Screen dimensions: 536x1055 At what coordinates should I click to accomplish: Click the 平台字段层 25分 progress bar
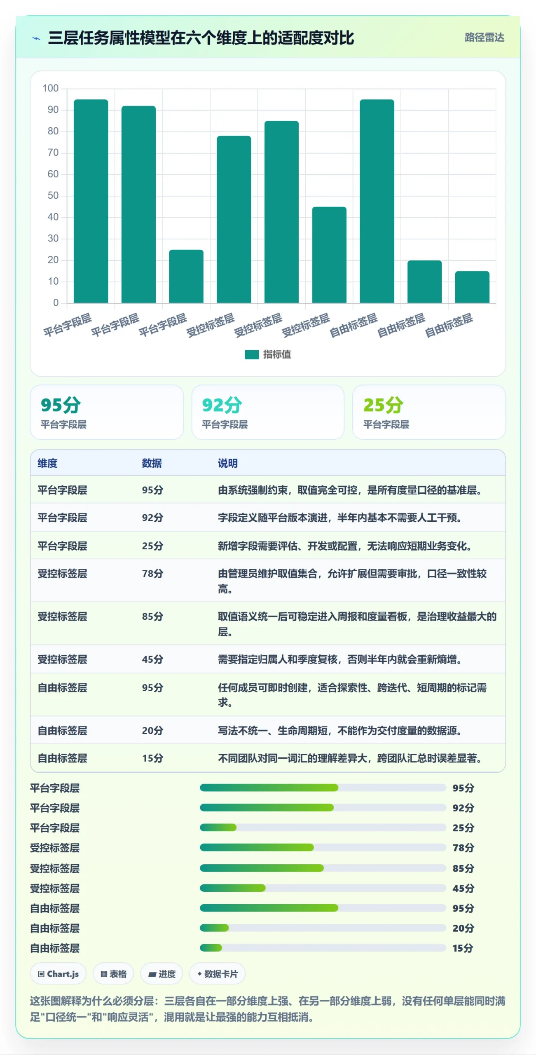[x=323, y=828]
